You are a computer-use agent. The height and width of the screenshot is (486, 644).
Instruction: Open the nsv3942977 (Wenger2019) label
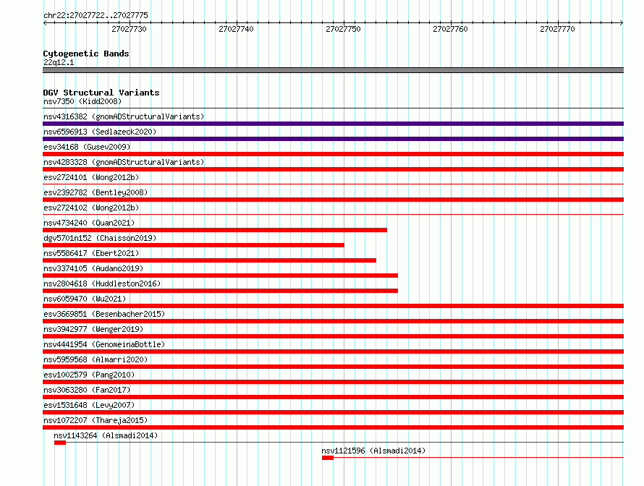(93, 329)
